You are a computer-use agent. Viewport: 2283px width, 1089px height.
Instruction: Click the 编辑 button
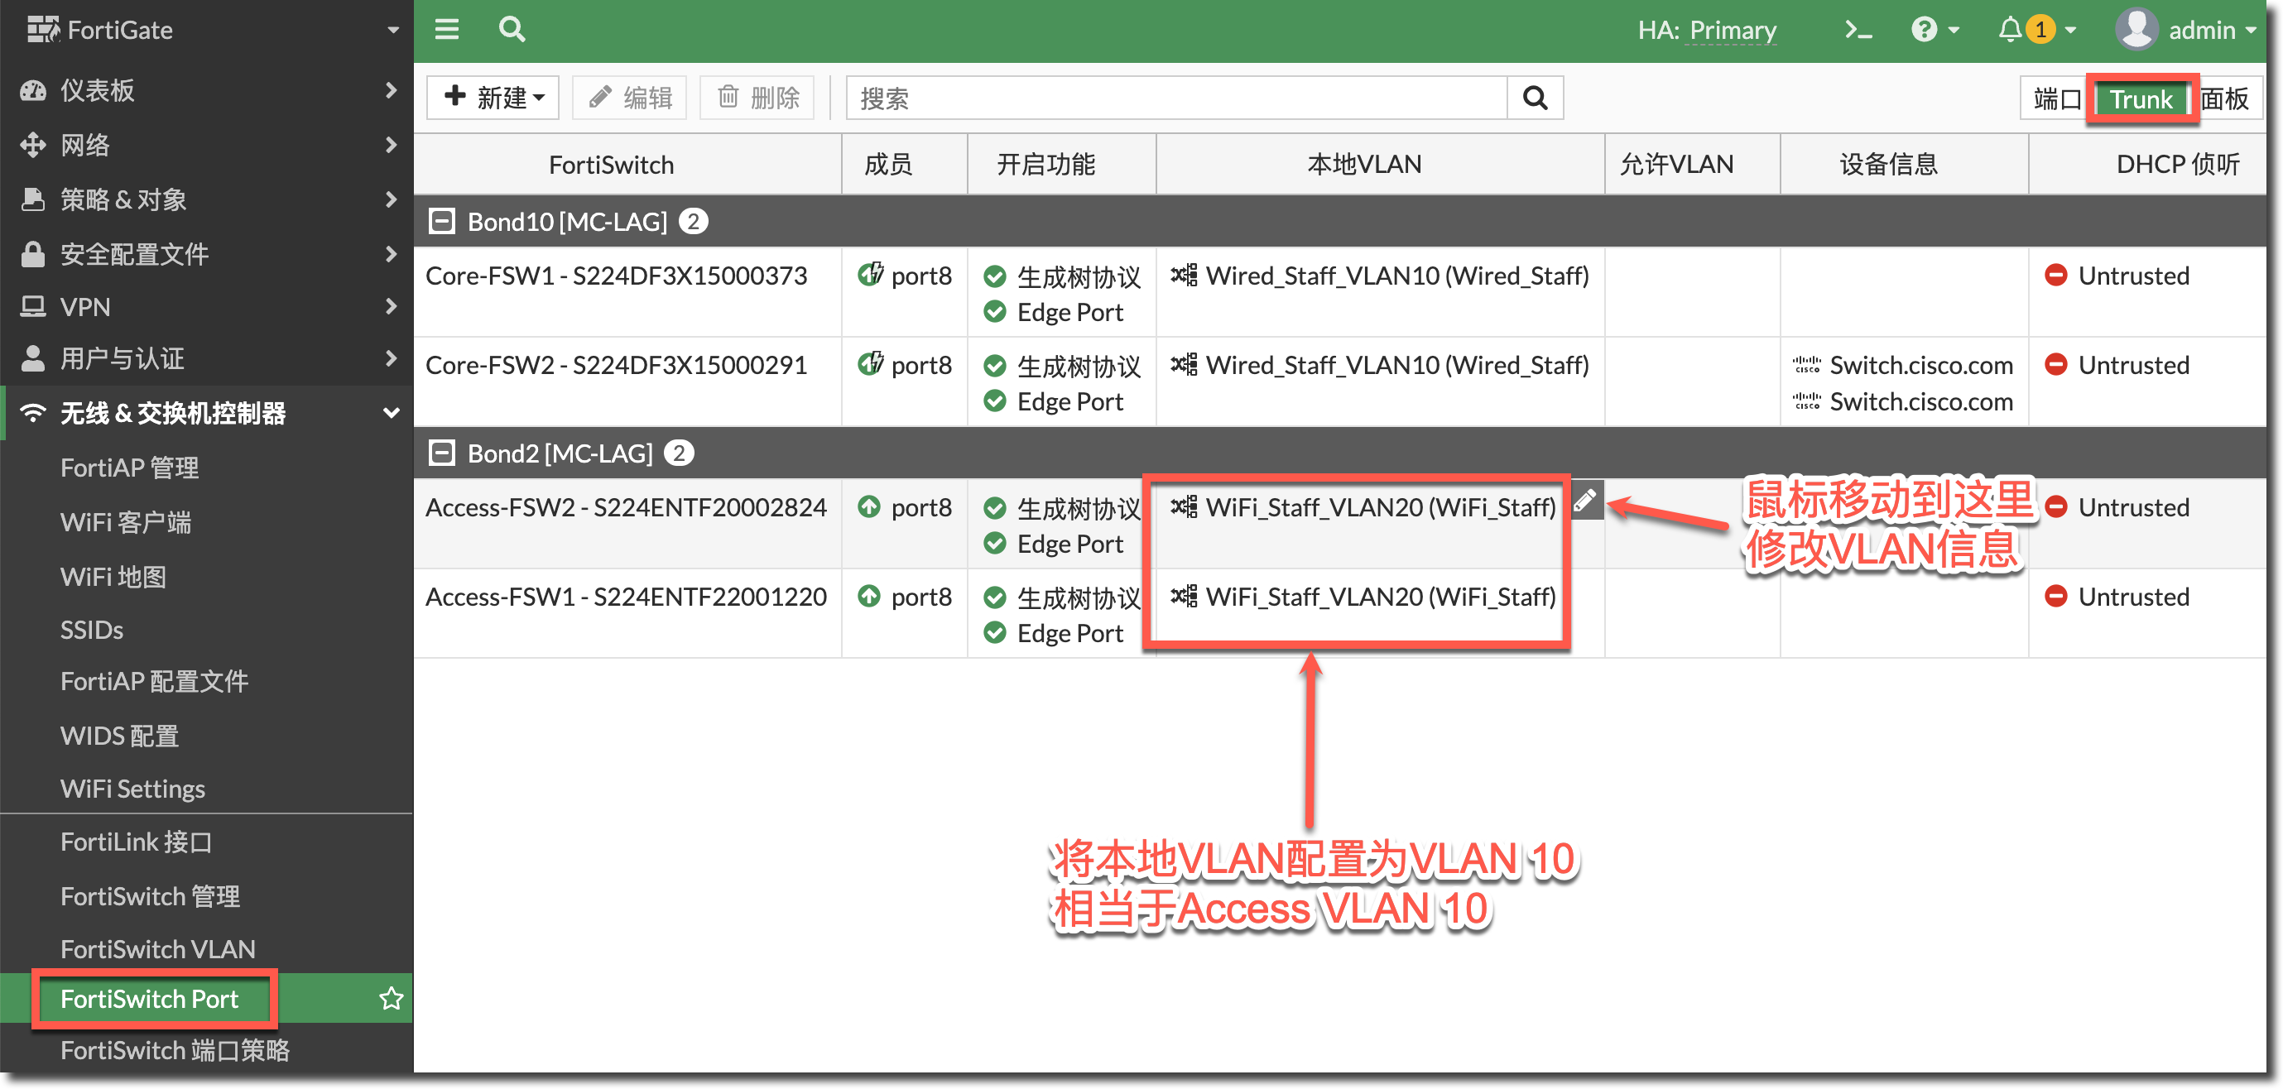(630, 98)
